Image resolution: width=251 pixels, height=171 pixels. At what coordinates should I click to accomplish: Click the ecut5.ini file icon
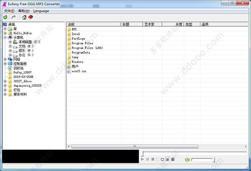[x=69, y=71]
